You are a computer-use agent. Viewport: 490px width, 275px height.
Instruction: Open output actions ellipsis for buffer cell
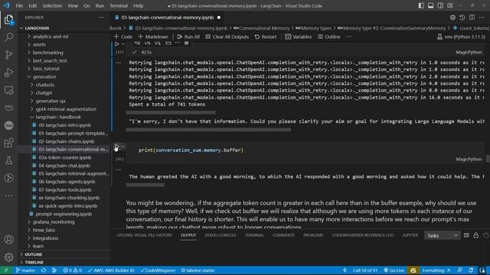point(119,170)
